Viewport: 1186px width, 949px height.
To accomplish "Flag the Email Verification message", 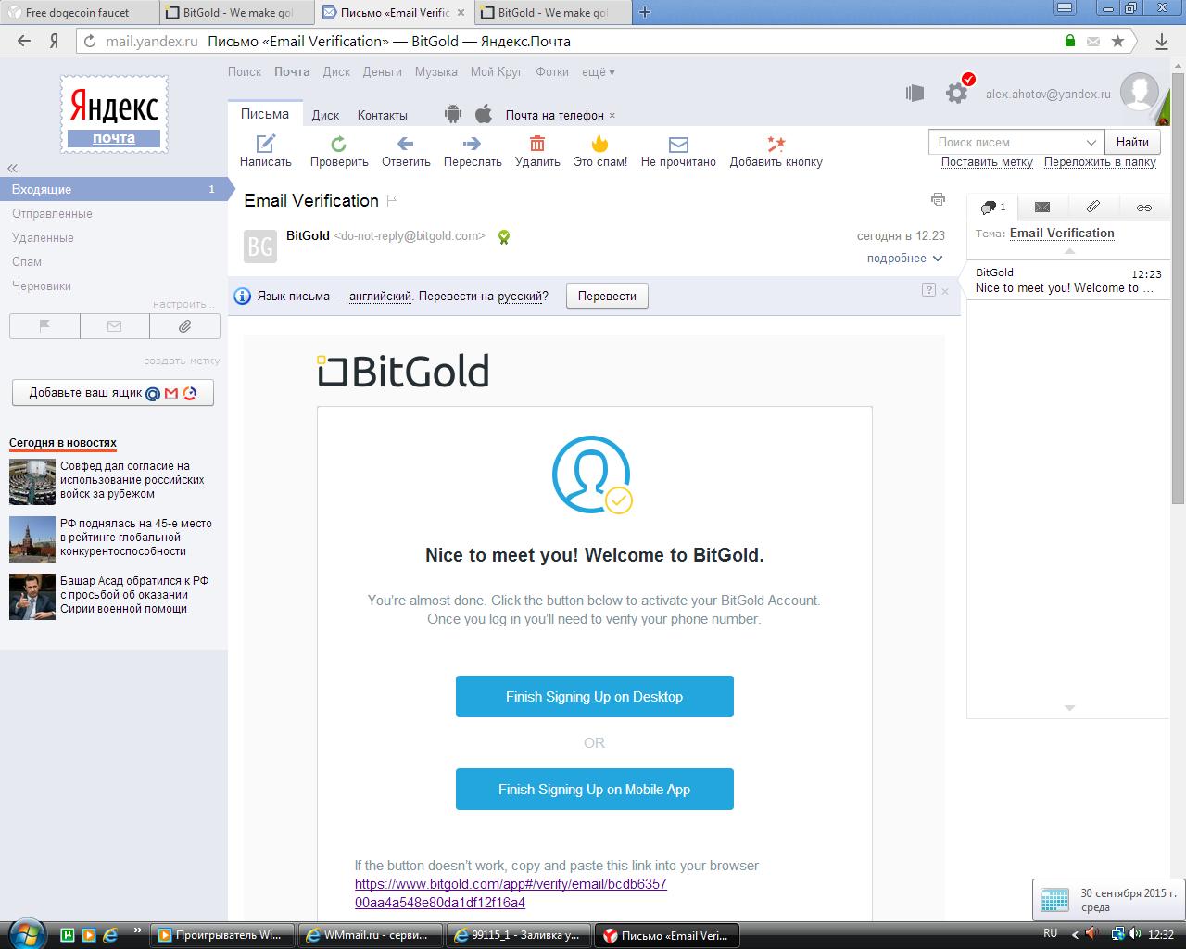I will [x=392, y=200].
